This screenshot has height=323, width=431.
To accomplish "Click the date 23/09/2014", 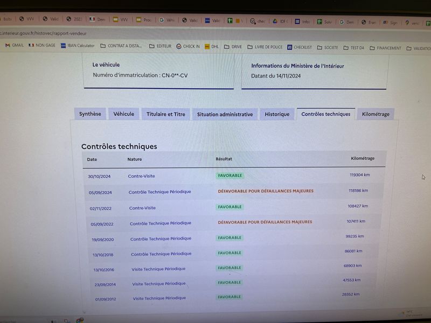I will tap(105, 285).
